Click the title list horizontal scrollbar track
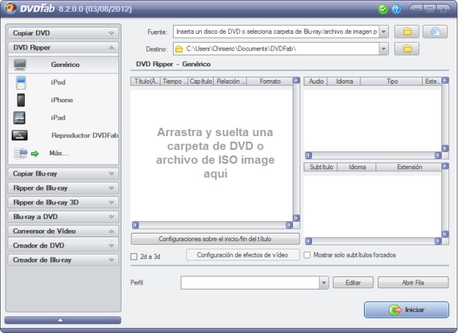Screen dimensions: 458x333 coord(212,225)
